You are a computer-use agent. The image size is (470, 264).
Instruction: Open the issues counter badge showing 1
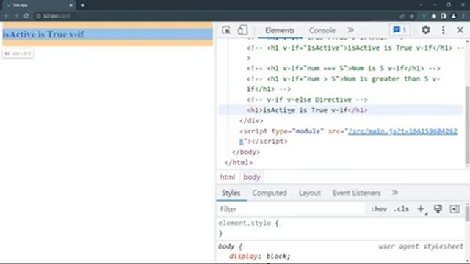point(399,30)
